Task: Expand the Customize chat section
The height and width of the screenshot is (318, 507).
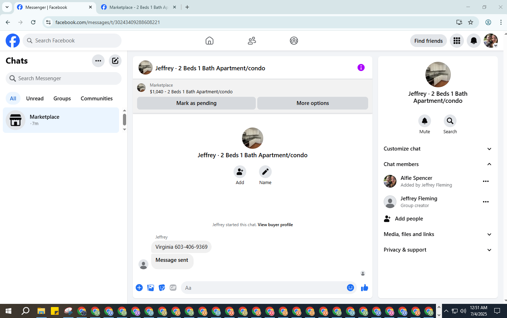Action: 438,149
